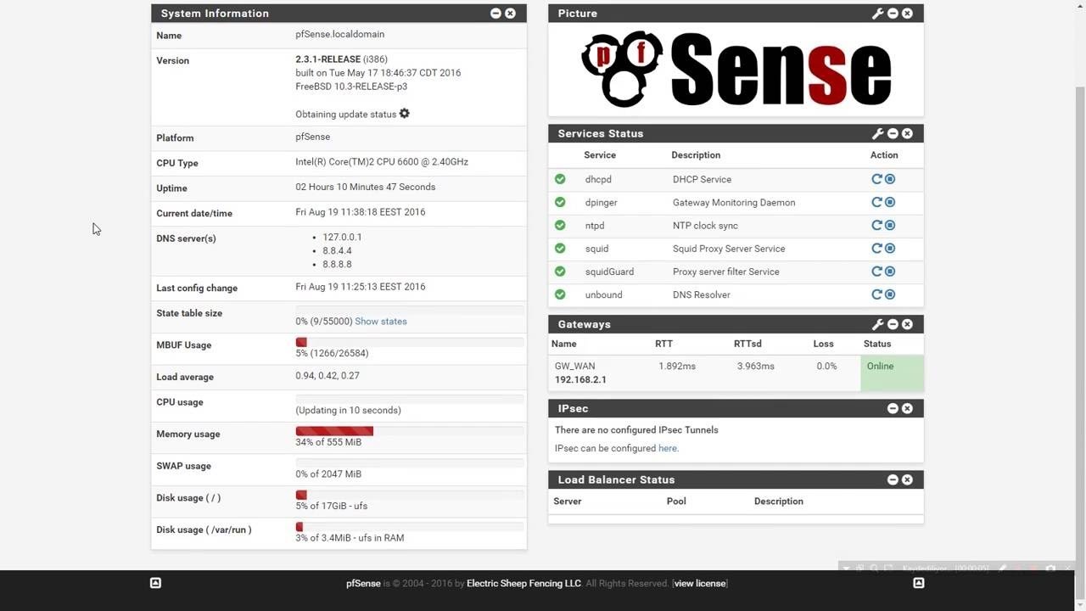This screenshot has width=1086, height=611.
Task: Click the Load average value 0.94, 0.42, 0.27
Action: pos(327,375)
